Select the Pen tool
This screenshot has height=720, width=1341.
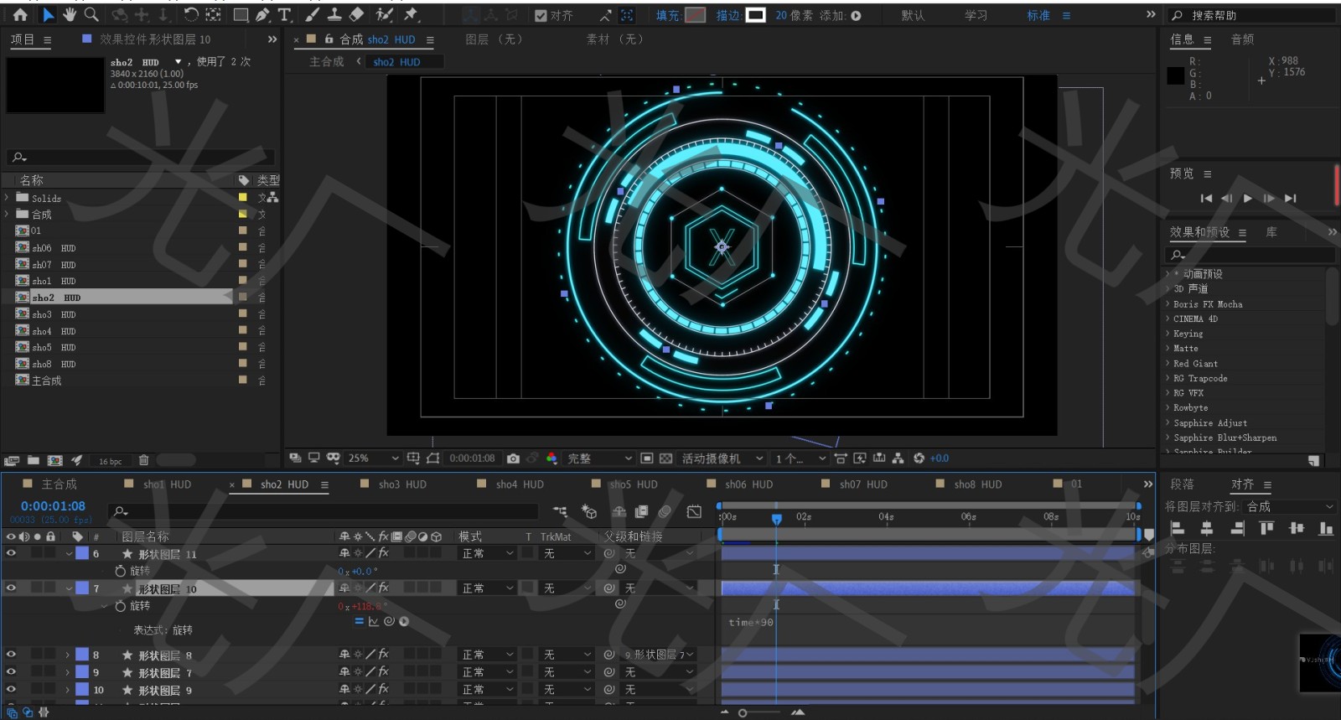[263, 14]
